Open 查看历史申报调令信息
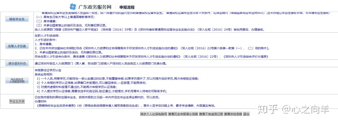This screenshot has height=123, width=338. [x=183, y=114]
